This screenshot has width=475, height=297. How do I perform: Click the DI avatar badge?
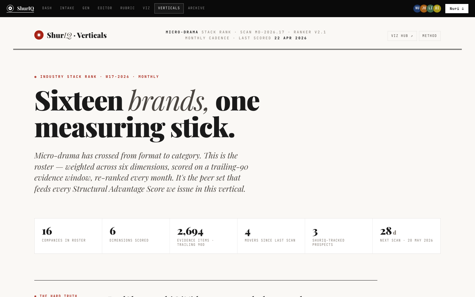point(437,8)
